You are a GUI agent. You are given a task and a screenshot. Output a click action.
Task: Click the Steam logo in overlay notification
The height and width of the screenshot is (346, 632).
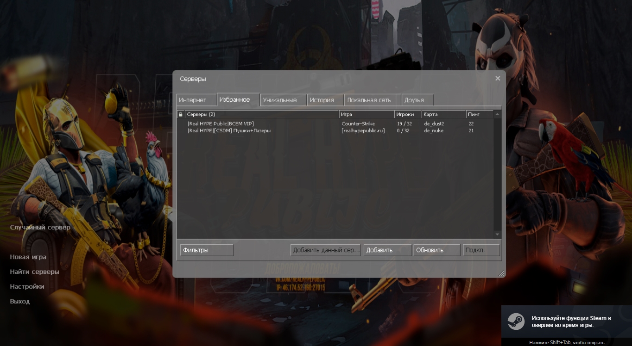coord(516,321)
